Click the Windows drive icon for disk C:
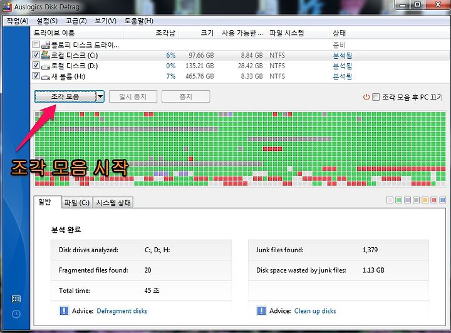Image resolution: width=451 pixels, height=333 pixels. [46, 55]
